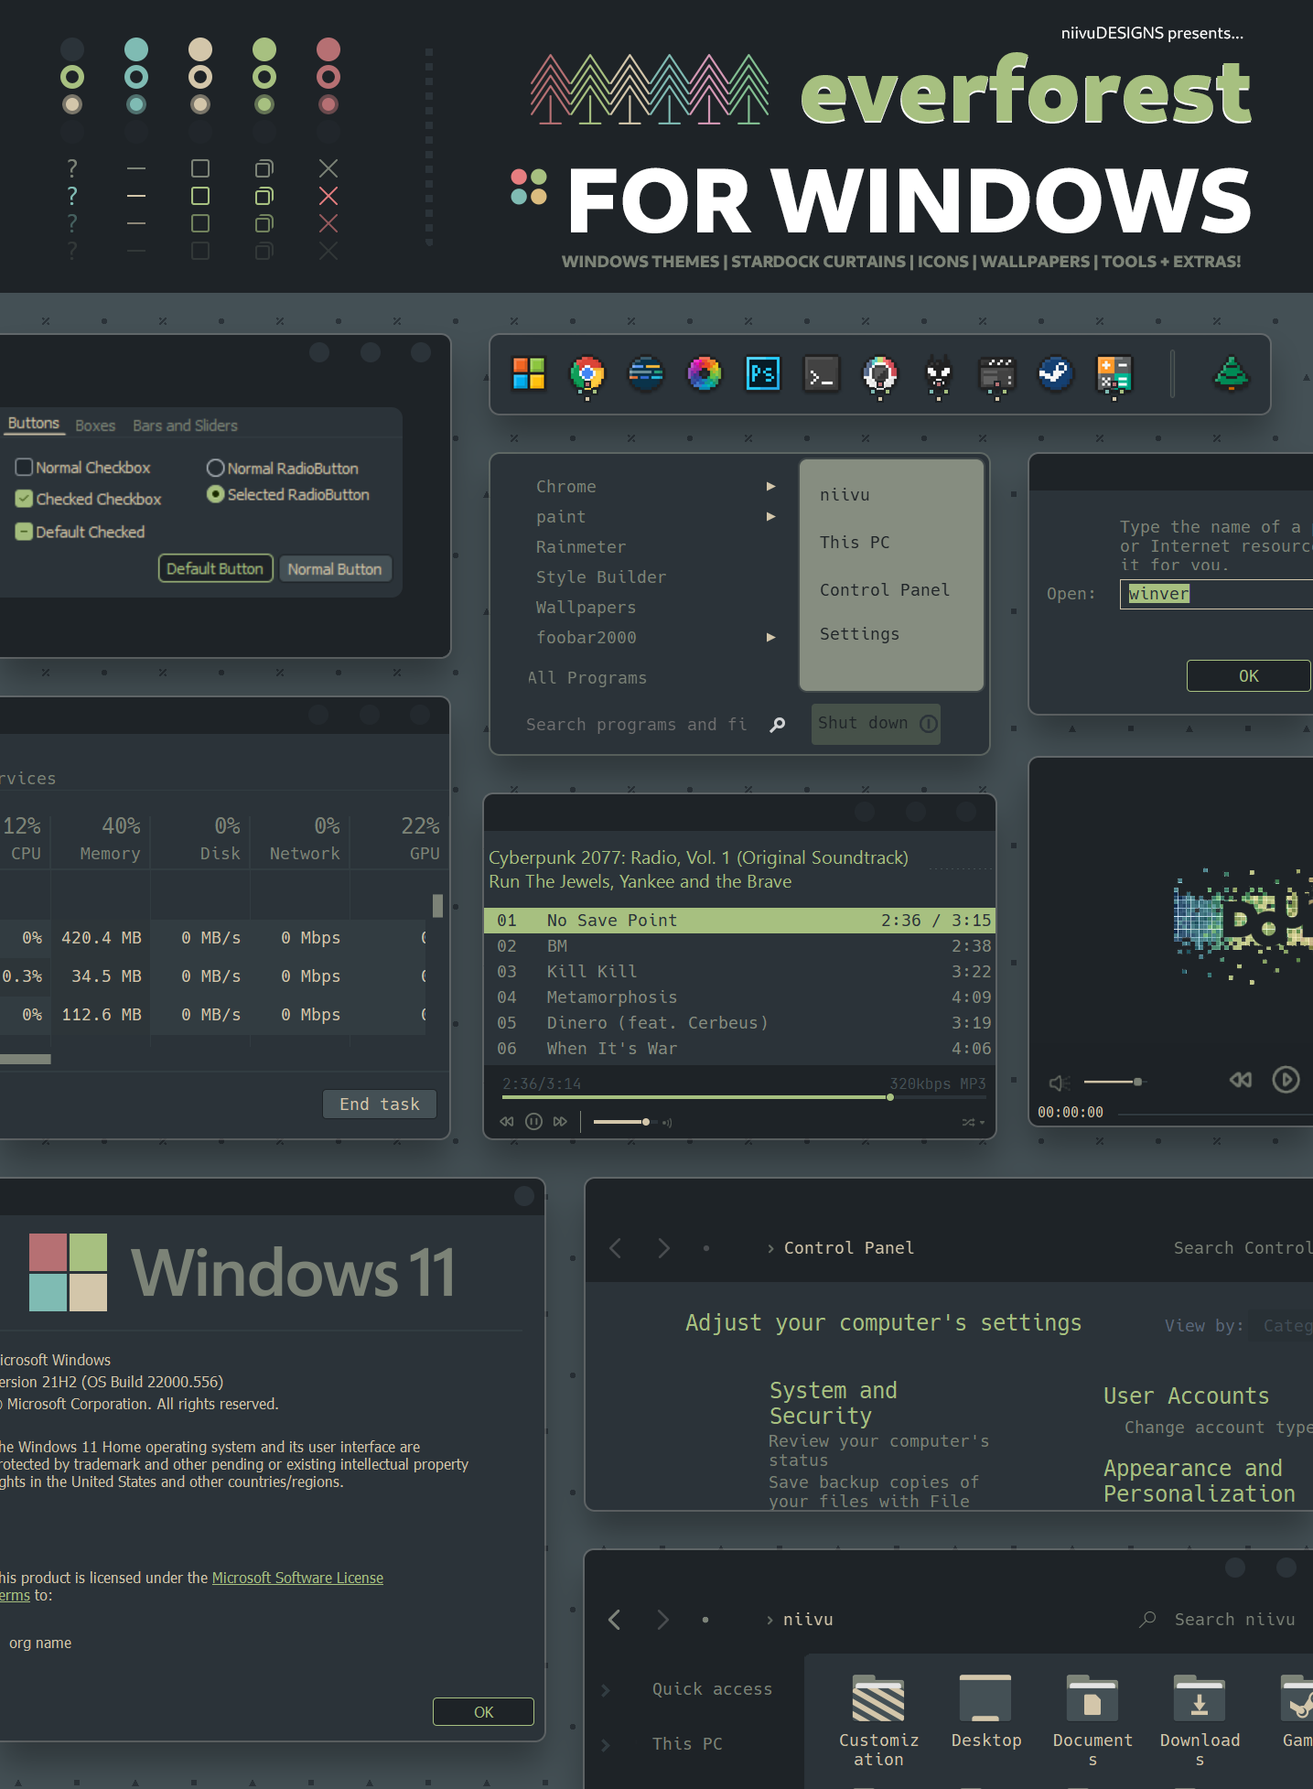Click the music player seek progress bar
The width and height of the screenshot is (1313, 1789).
coord(744,1097)
